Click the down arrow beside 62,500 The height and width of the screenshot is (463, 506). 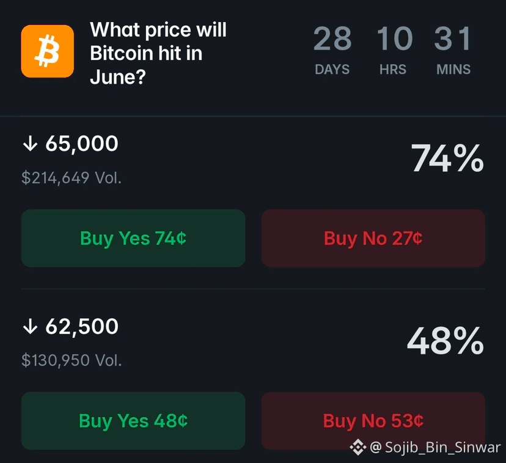[31, 326]
